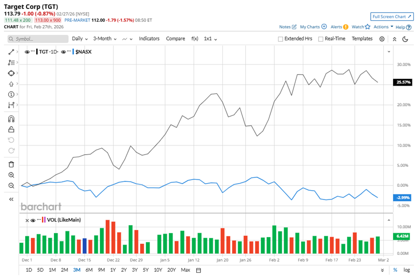Collapse toolbar with double-up chevron
Screen dimensions: 420x280
tap(394, 39)
